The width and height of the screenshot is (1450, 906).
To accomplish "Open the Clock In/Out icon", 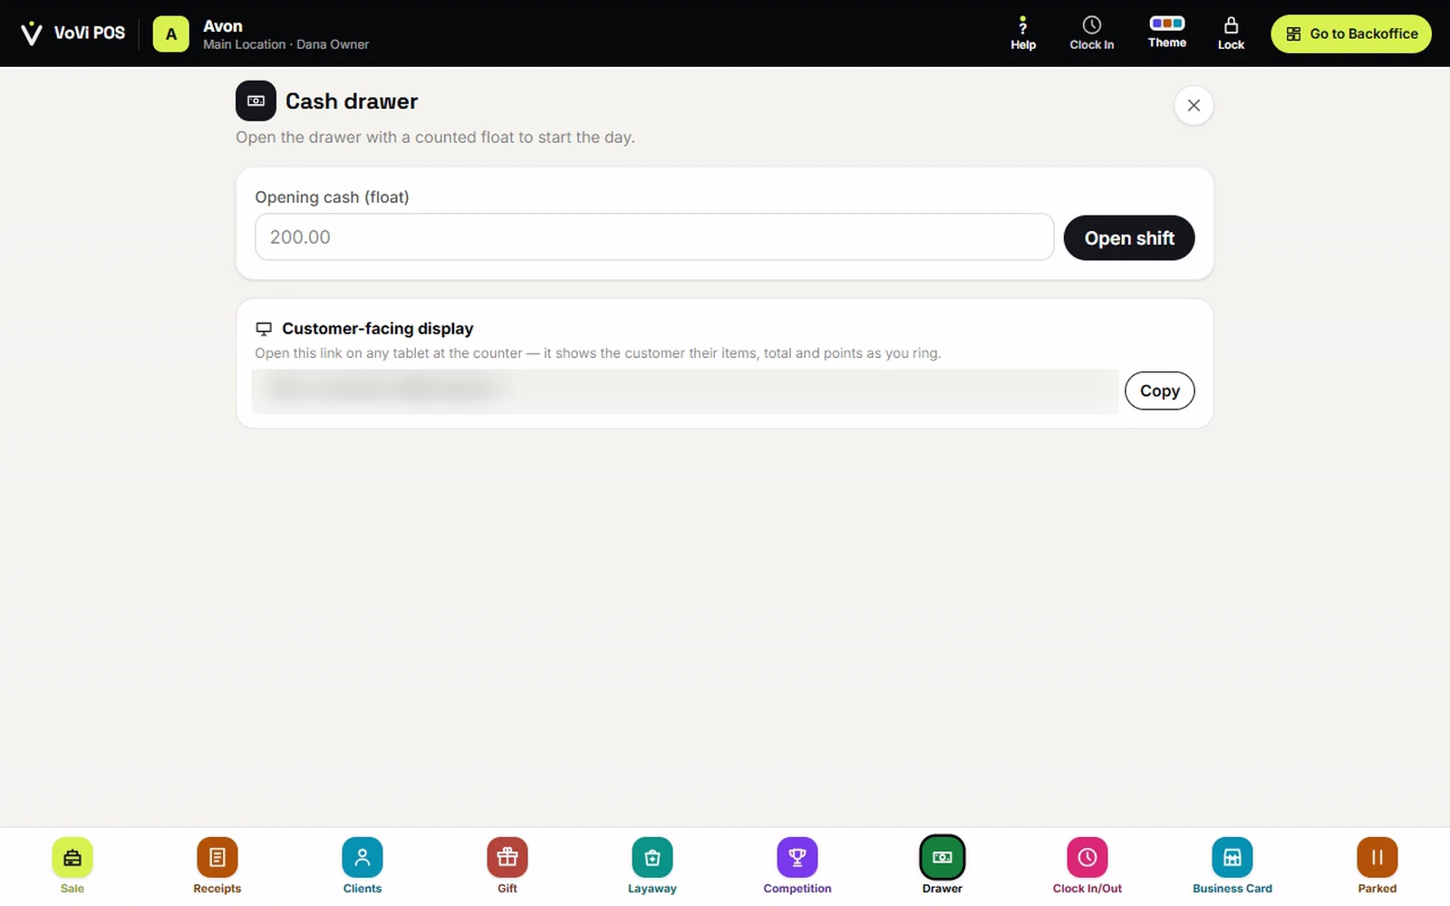I will pos(1087,857).
